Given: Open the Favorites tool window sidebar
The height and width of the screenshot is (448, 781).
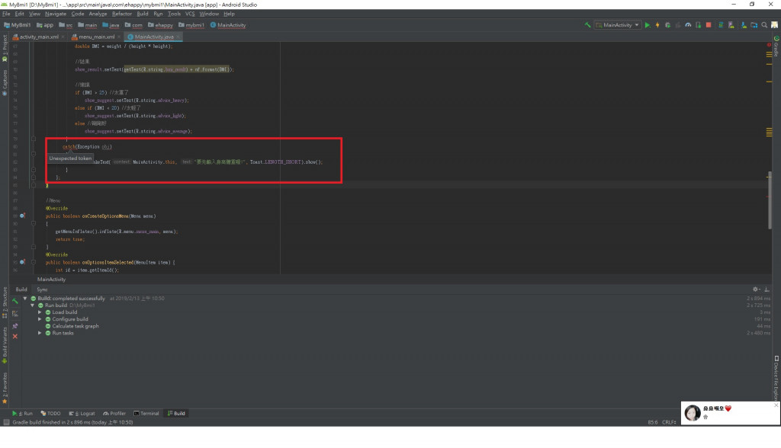Looking at the screenshot, I should tap(5, 388).
